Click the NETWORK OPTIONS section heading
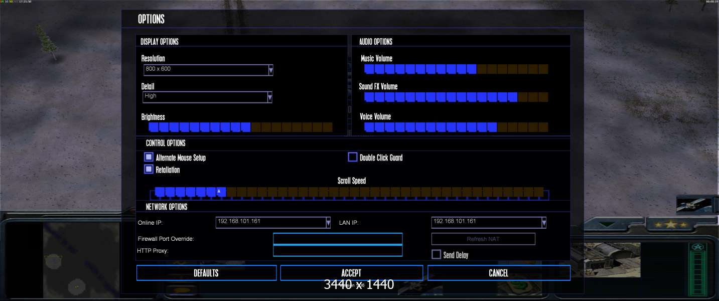This screenshot has width=719, height=301. pyautogui.click(x=167, y=207)
